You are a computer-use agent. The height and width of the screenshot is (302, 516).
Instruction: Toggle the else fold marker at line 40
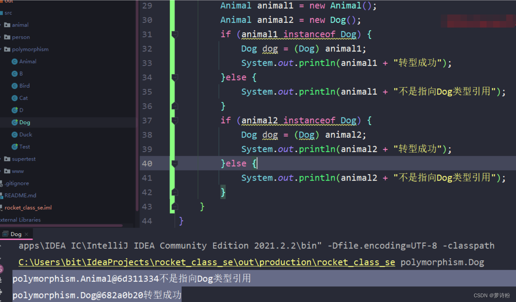tap(175, 164)
